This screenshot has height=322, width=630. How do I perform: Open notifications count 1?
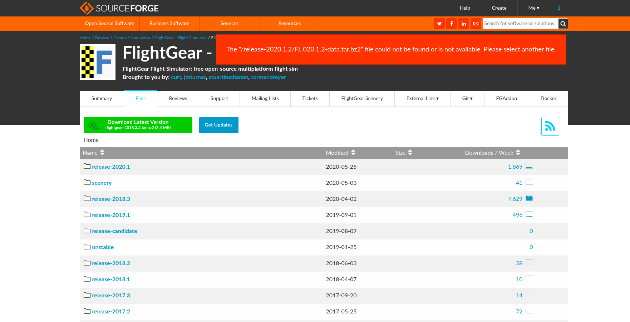pos(559,8)
